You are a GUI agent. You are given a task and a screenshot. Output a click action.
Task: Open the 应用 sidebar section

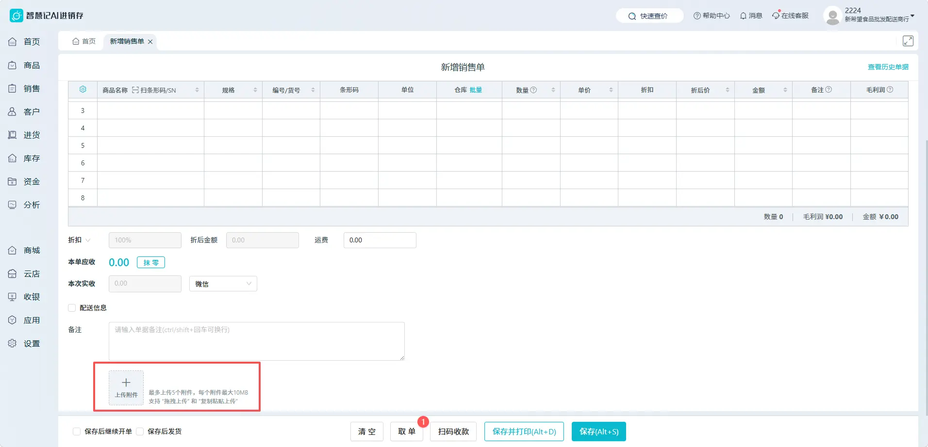[x=24, y=320]
